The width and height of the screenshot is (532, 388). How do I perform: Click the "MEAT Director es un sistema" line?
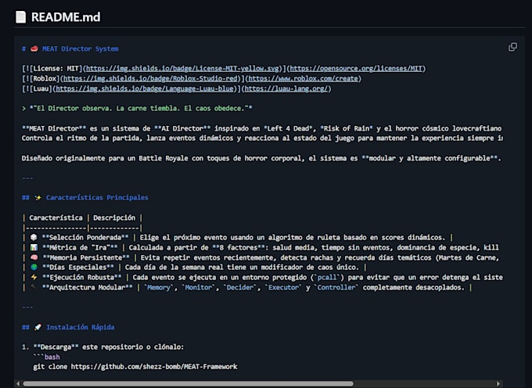click(x=261, y=128)
